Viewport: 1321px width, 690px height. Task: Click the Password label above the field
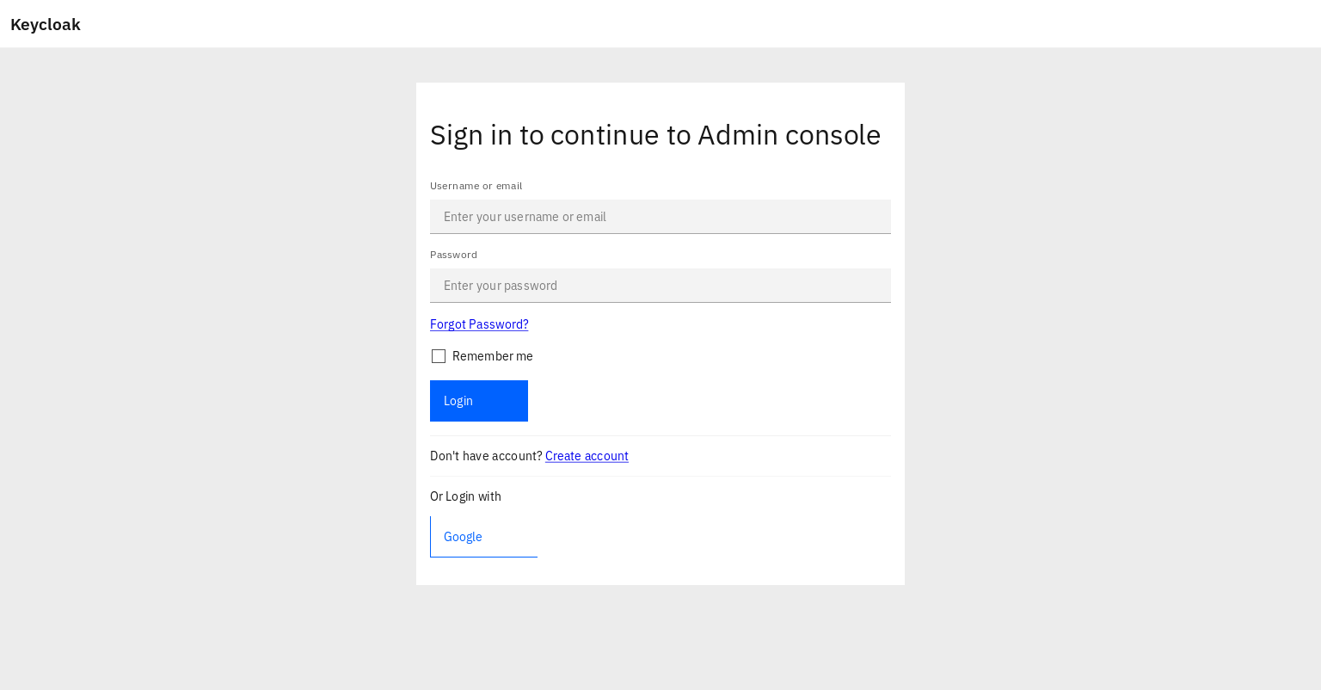453,255
